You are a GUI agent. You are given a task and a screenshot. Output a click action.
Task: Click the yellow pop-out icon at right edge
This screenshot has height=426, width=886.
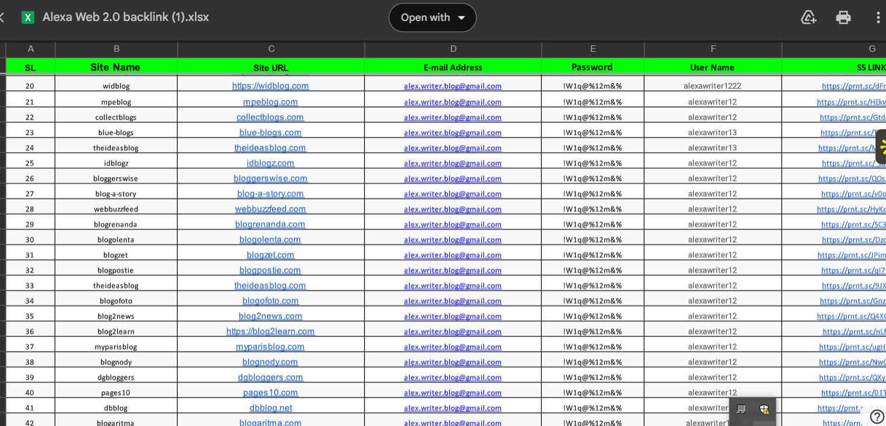pos(882,145)
